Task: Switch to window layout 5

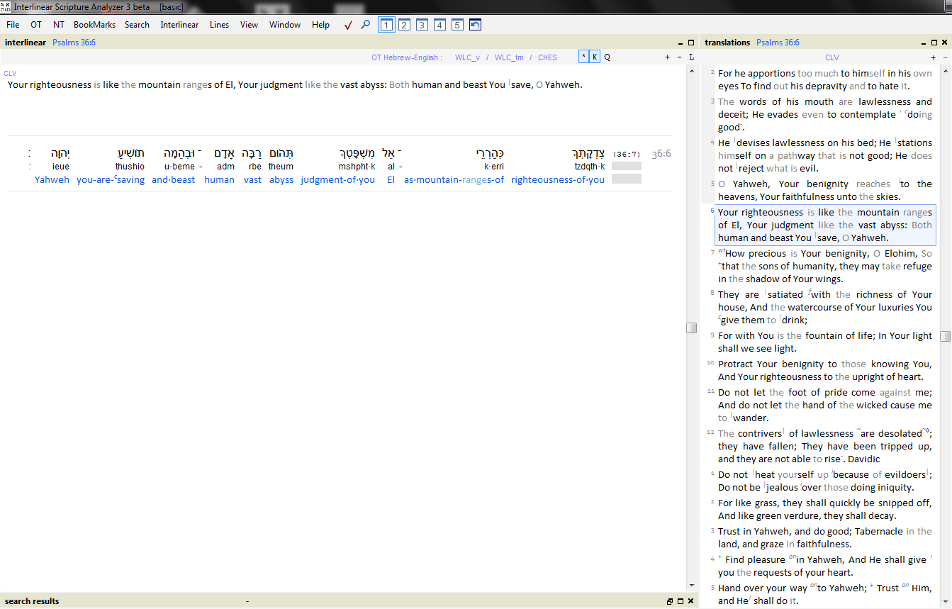Action: 457,25
